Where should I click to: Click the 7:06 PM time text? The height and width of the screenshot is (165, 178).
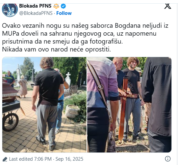pos(43,159)
